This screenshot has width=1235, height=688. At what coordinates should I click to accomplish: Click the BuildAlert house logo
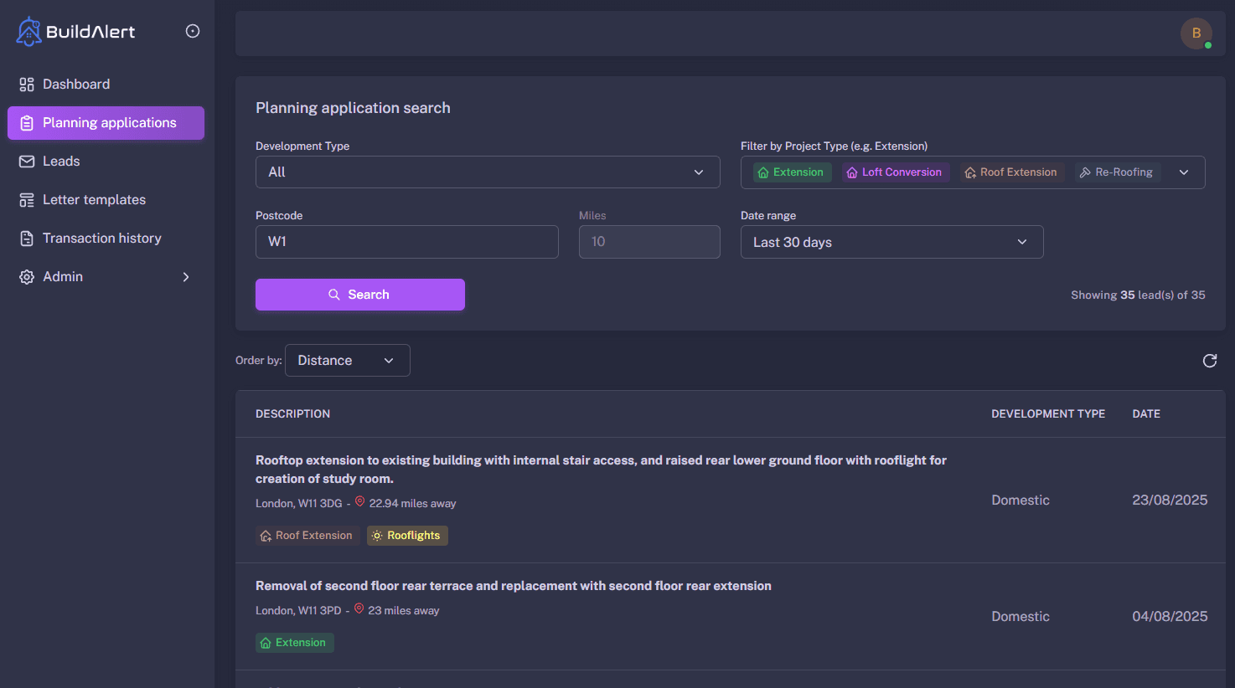point(28,30)
